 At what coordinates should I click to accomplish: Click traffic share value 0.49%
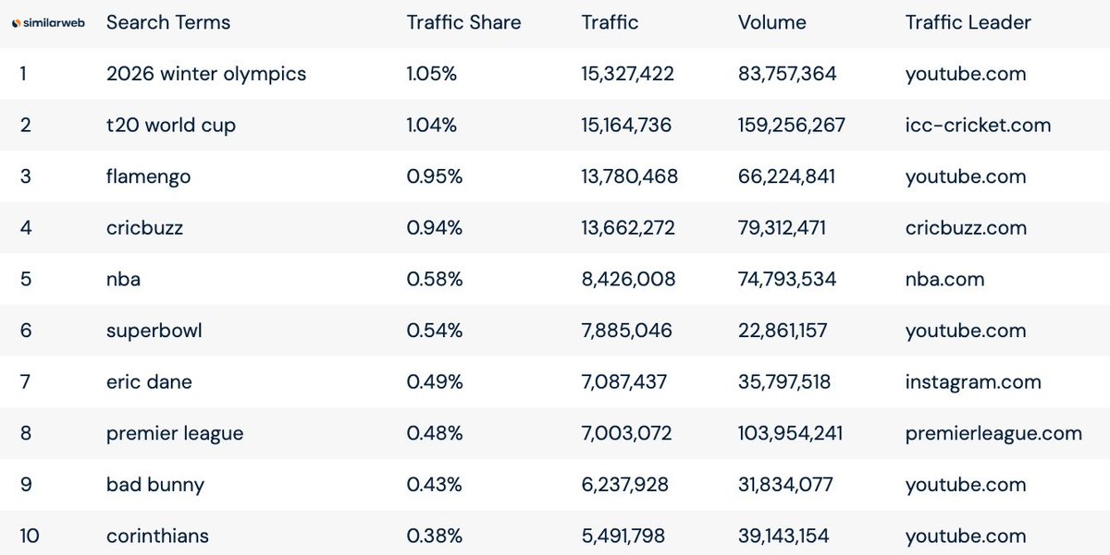(x=435, y=382)
